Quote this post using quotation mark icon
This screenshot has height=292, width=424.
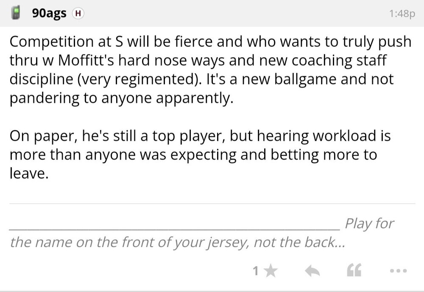(354, 271)
